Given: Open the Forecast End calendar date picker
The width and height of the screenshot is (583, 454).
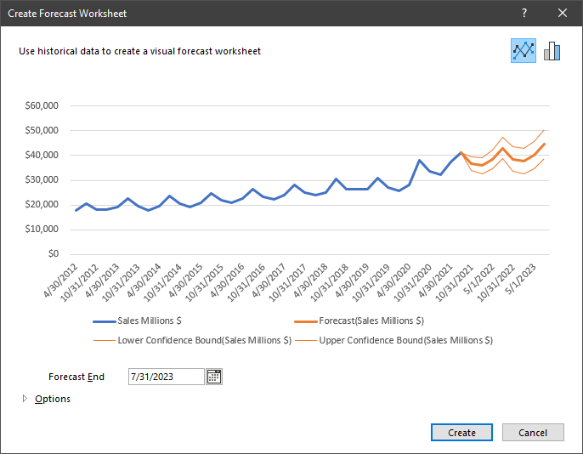Looking at the screenshot, I should coord(214,377).
